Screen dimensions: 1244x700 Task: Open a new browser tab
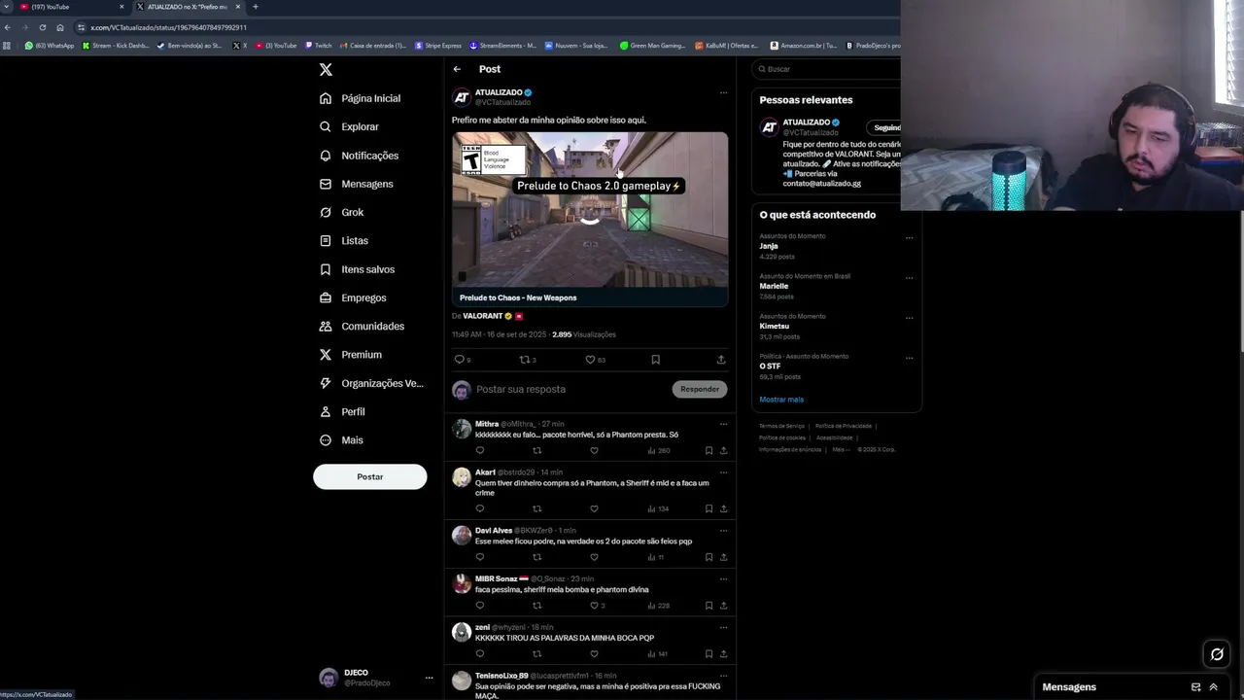click(x=255, y=7)
